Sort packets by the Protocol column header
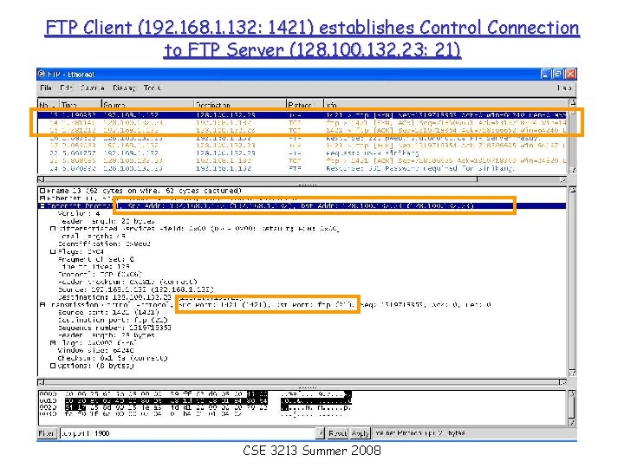The width and height of the screenshot is (624, 468). tap(305, 104)
